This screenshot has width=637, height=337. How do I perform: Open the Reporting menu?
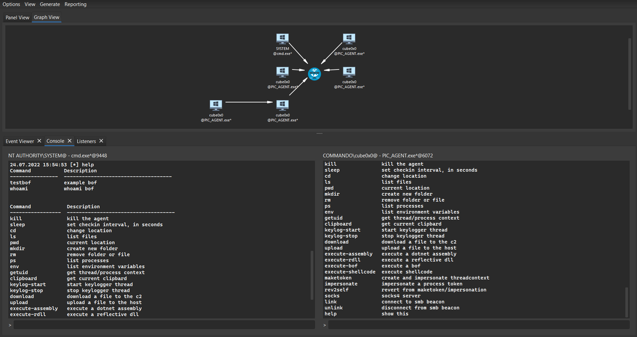click(x=75, y=4)
